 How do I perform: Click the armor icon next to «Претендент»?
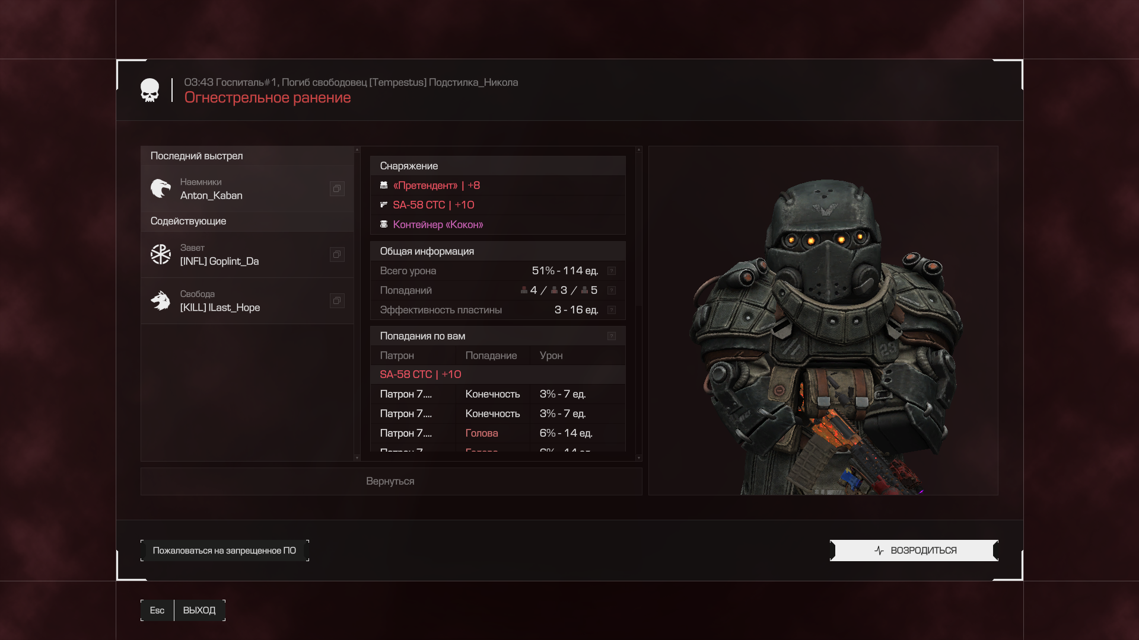(384, 185)
